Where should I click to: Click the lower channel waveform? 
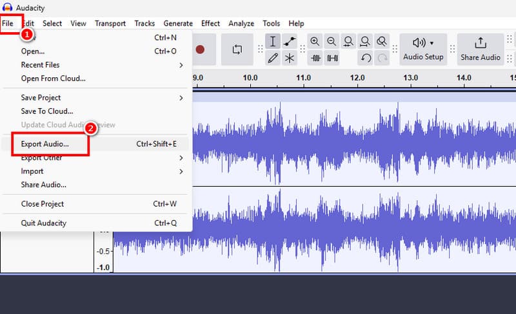(354, 229)
